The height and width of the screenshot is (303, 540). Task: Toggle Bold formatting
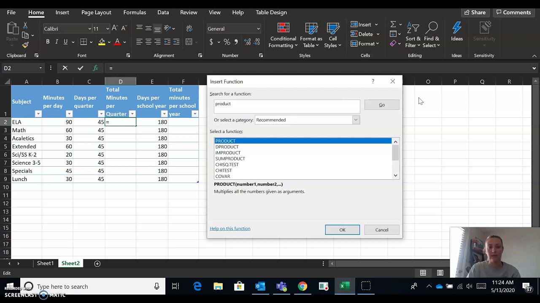[x=48, y=42]
